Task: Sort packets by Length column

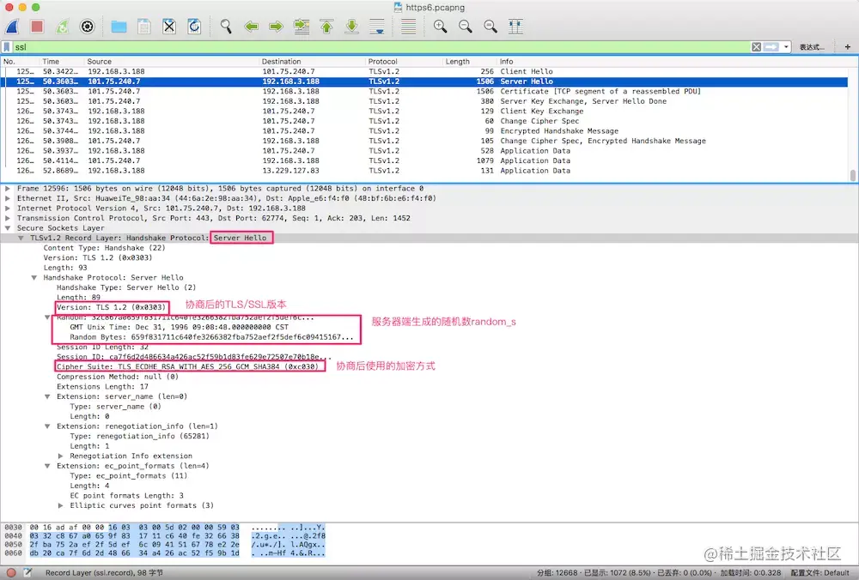Action: pyautogui.click(x=470, y=61)
